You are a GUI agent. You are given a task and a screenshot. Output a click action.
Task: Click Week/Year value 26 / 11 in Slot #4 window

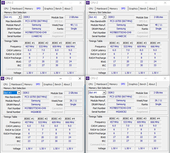tap(158, 100)
